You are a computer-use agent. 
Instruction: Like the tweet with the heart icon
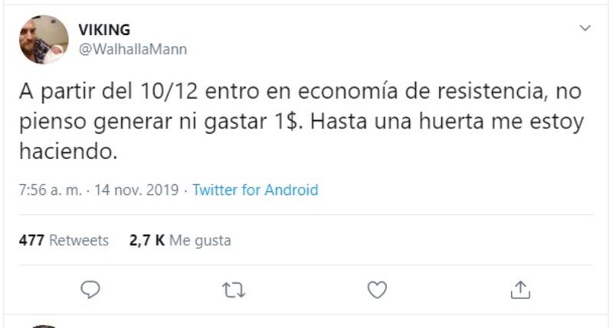point(376,289)
